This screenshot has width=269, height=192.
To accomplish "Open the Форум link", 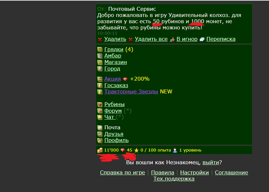I will coord(113,111).
